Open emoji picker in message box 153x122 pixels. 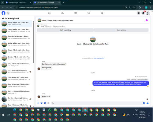click(x=144, y=103)
